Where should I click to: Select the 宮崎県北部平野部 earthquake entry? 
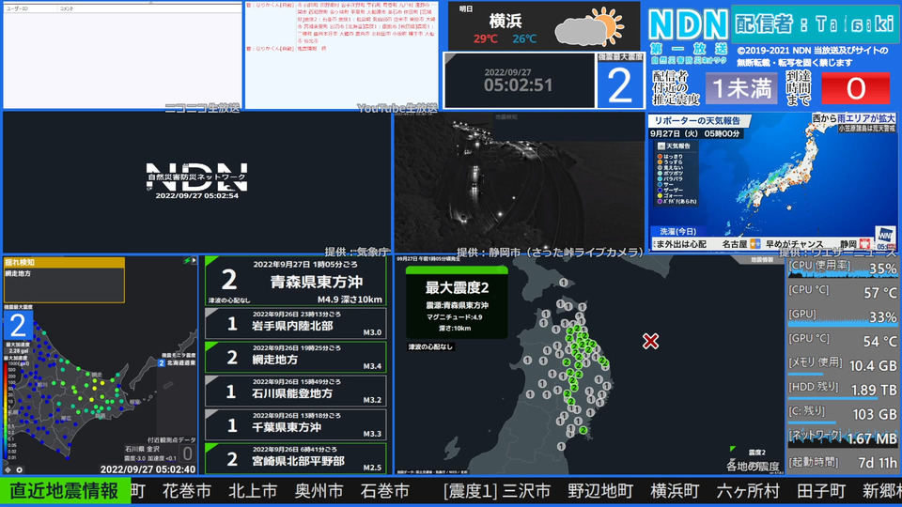pos(296,459)
